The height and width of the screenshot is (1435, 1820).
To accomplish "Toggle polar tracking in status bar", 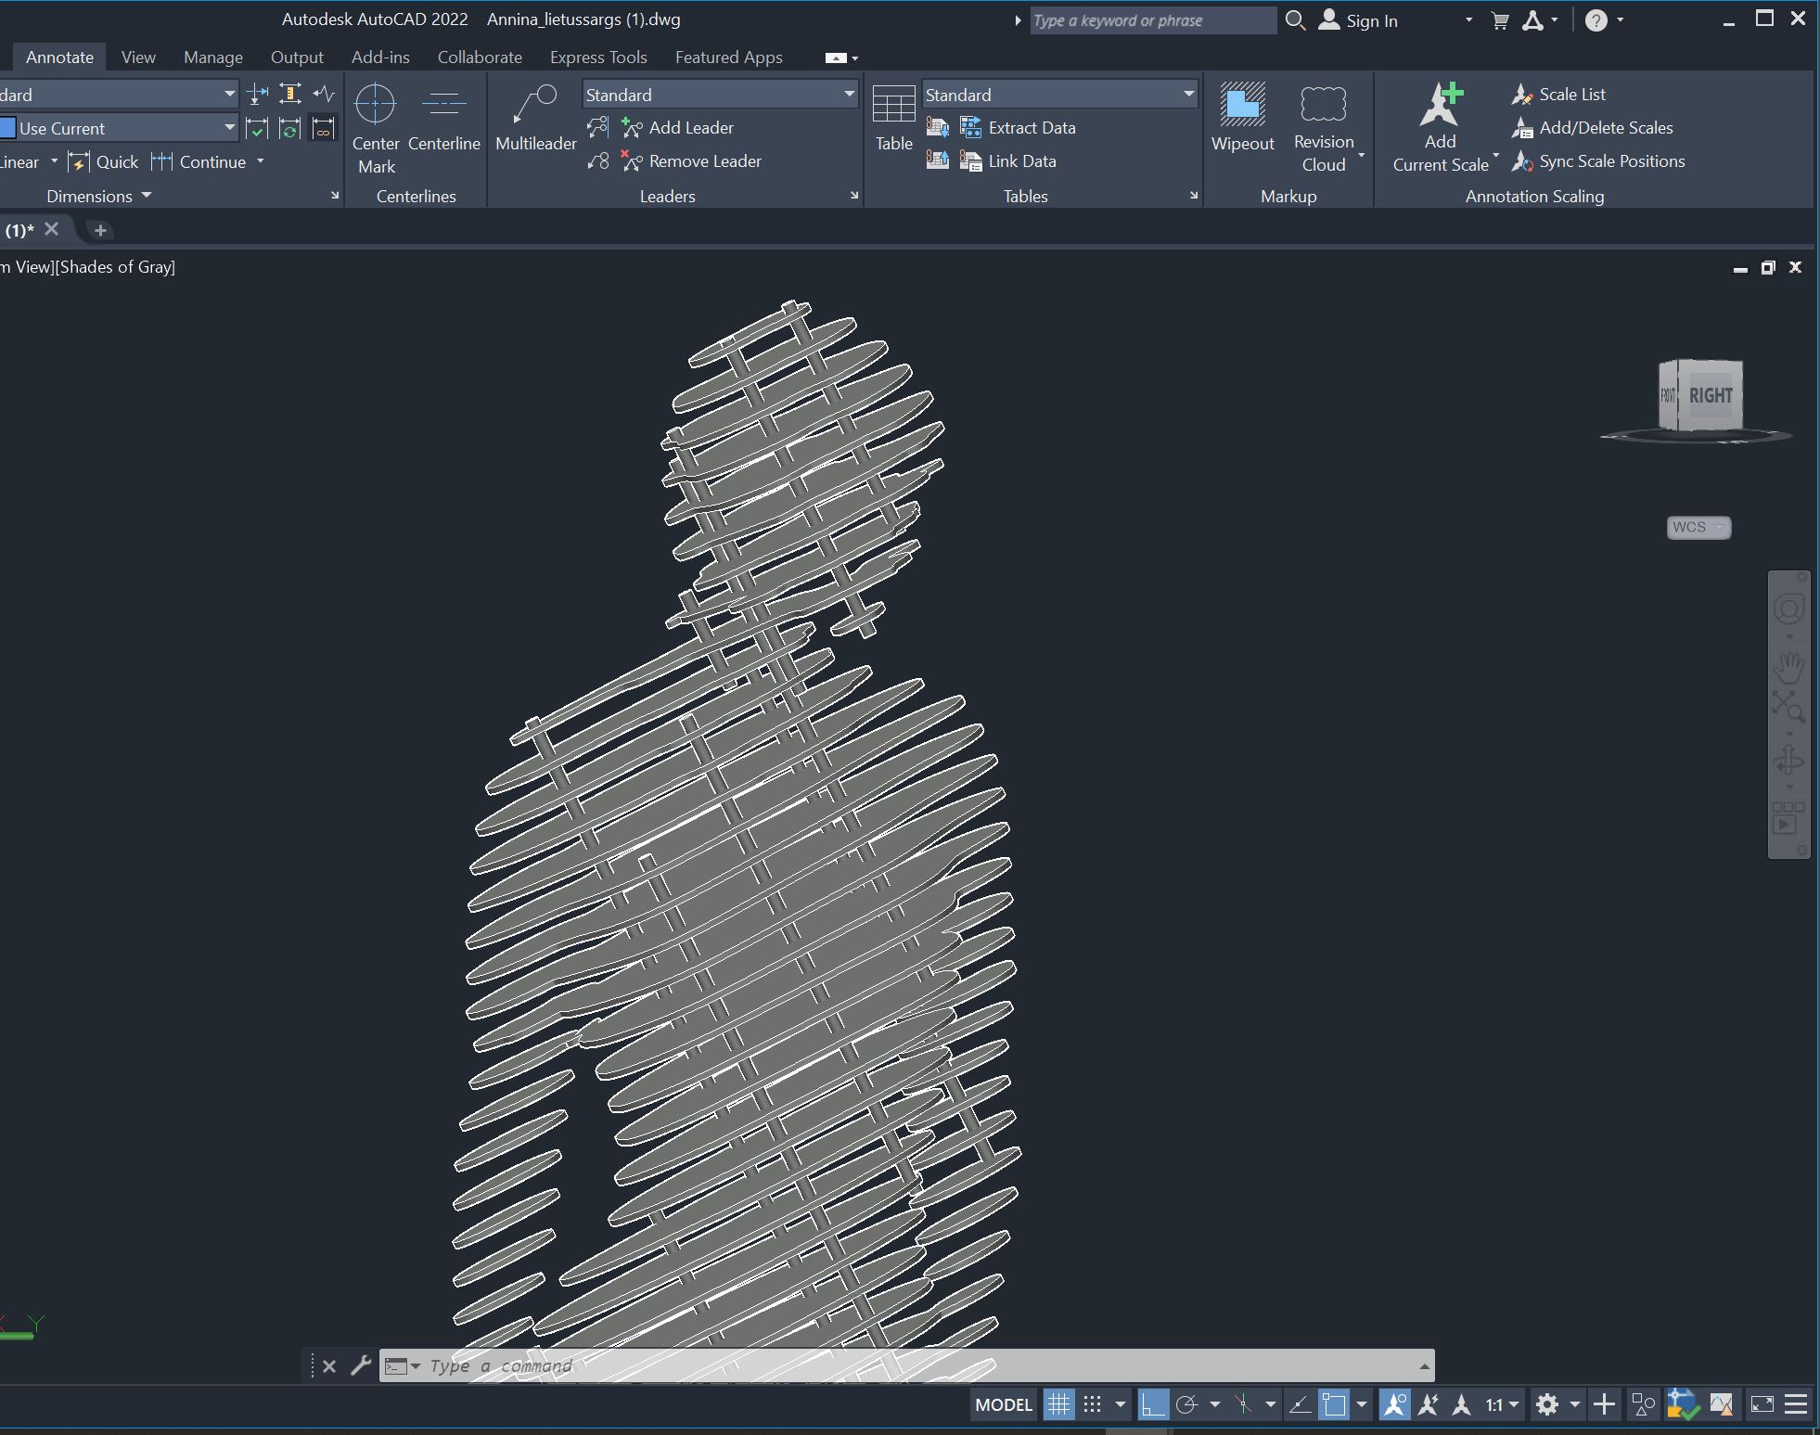I will click(1186, 1404).
